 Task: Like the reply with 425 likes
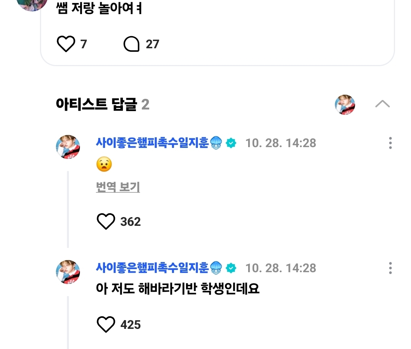(x=106, y=325)
